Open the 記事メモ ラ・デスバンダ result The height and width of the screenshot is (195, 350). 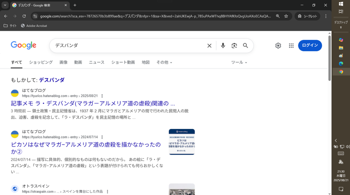pyautogui.click(x=93, y=103)
